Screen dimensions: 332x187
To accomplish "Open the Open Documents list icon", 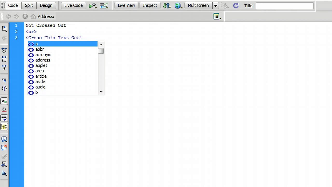I will (x=4, y=29).
